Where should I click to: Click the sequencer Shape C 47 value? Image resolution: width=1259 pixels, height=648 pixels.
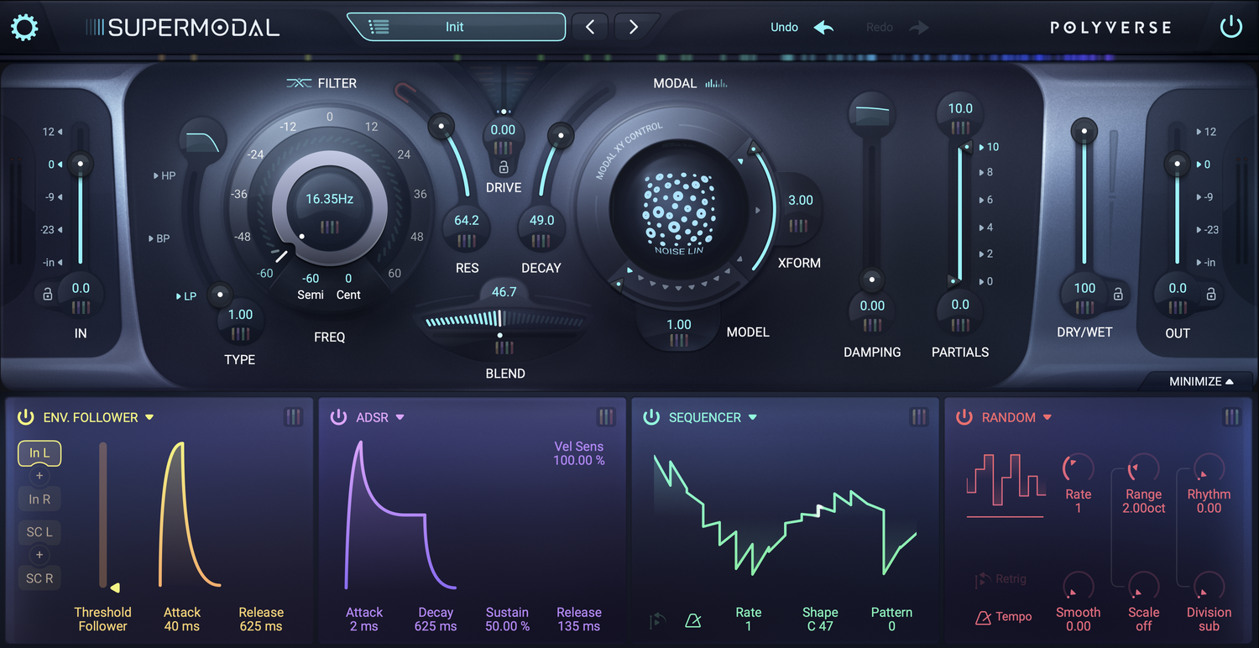point(820,626)
